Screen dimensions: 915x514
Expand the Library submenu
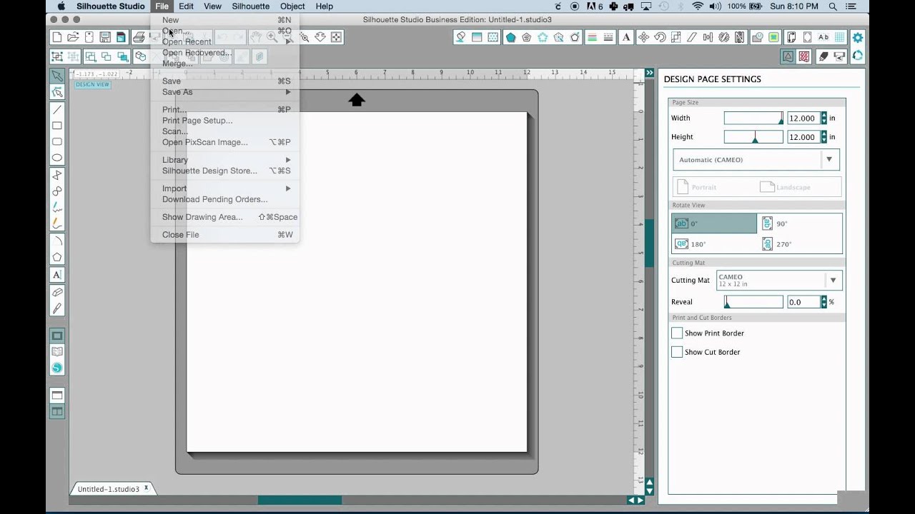(224, 160)
